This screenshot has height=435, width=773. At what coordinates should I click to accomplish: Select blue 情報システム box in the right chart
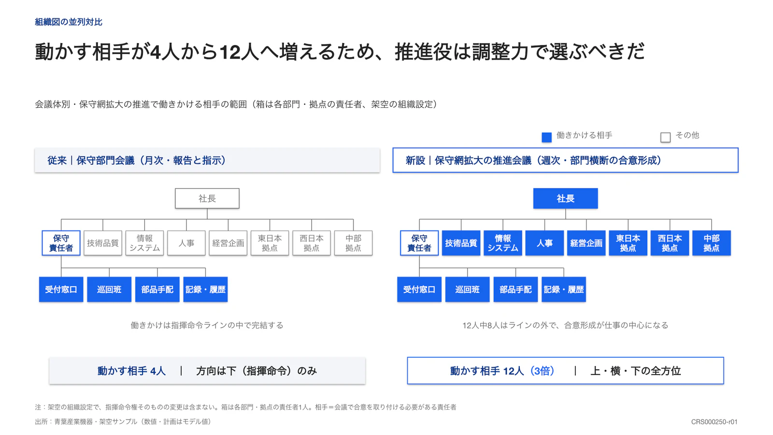coord(503,243)
